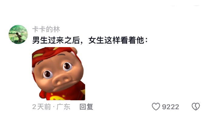Click the pig's snout in the sticker
This screenshot has width=209, height=132.
pos(61,79)
